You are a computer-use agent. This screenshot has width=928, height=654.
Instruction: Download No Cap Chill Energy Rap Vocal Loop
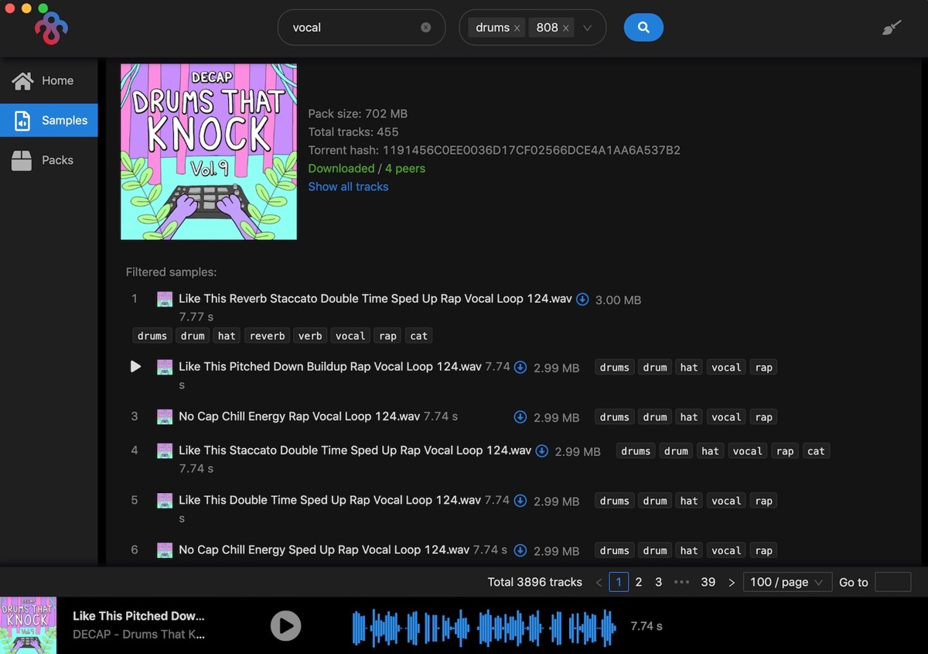tap(520, 417)
